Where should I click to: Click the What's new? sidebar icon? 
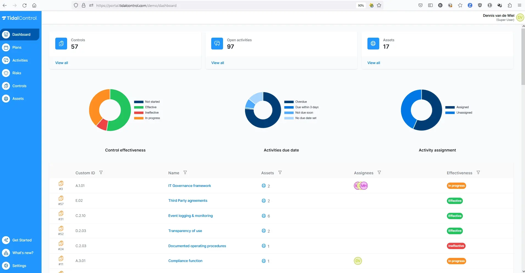tap(6, 253)
